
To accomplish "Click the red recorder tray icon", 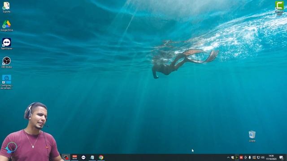I will point(241,157).
